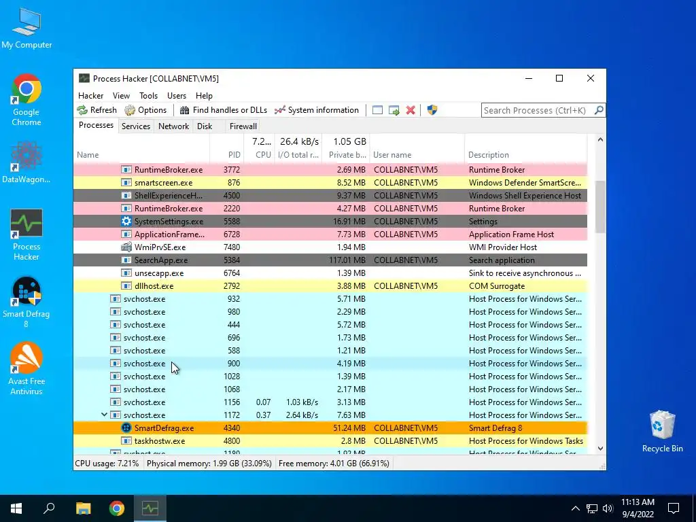The image size is (696, 522).
Task: Sort by the Description column header
Action: [525, 155]
